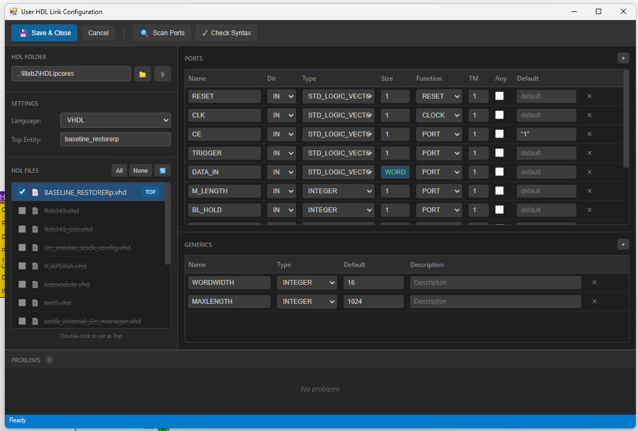Click Save & Close button
The width and height of the screenshot is (638, 431).
click(44, 33)
